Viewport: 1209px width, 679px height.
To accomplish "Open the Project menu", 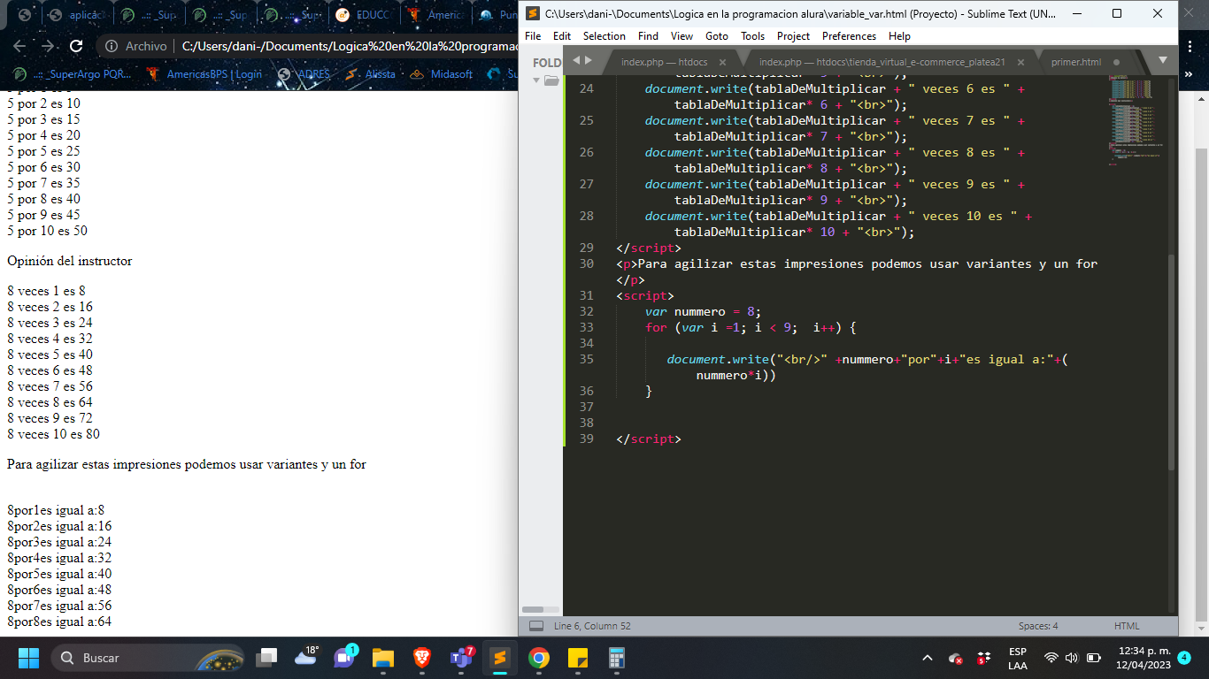I will click(x=794, y=36).
